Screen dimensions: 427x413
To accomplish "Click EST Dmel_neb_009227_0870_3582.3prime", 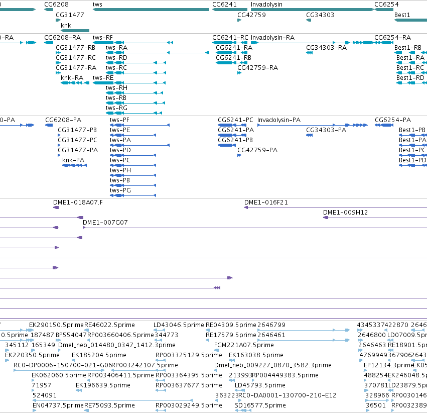I will [x=273, y=365].
